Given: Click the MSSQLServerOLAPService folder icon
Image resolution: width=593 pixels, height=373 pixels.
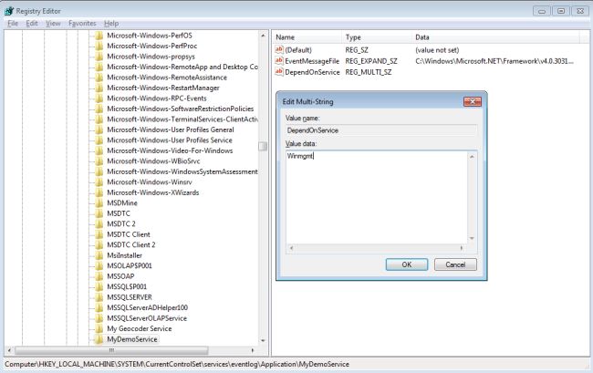Looking at the screenshot, I should [99, 318].
